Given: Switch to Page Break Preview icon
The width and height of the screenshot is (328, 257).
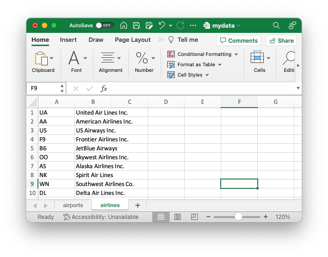Looking at the screenshot, I should 194,217.
